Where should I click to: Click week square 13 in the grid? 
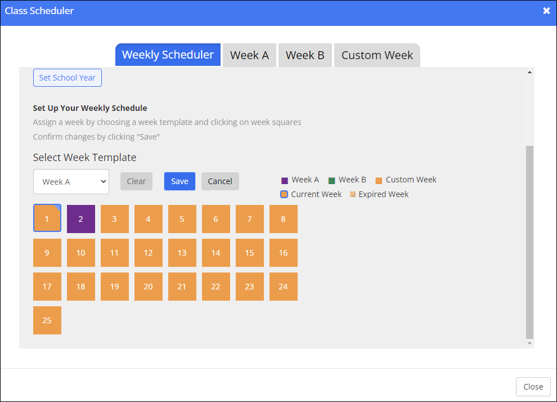(x=182, y=252)
